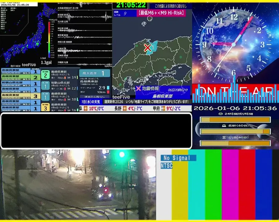The width and height of the screenshot is (279, 222).
Task: Click the green color bar in the test pattern
Action: click(213, 185)
